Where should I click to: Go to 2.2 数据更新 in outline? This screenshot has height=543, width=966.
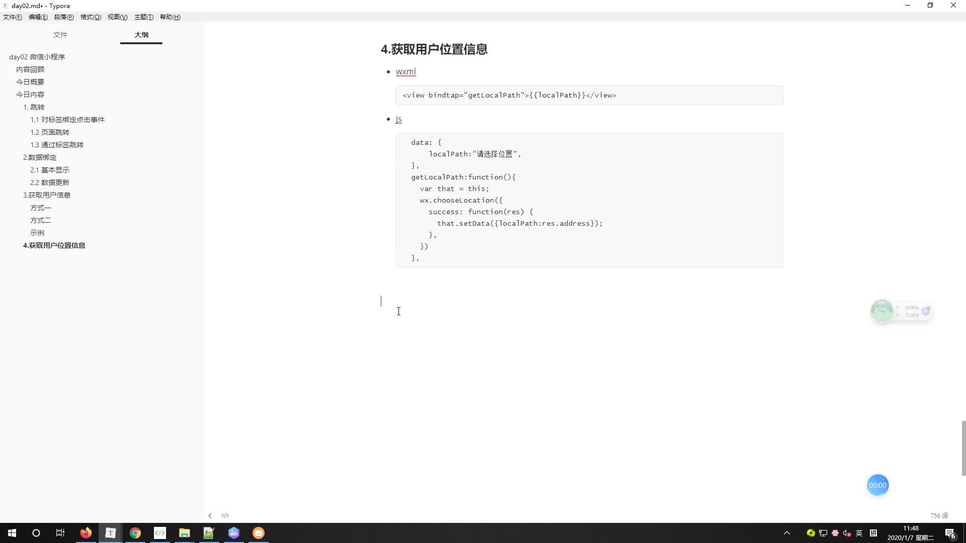point(50,183)
